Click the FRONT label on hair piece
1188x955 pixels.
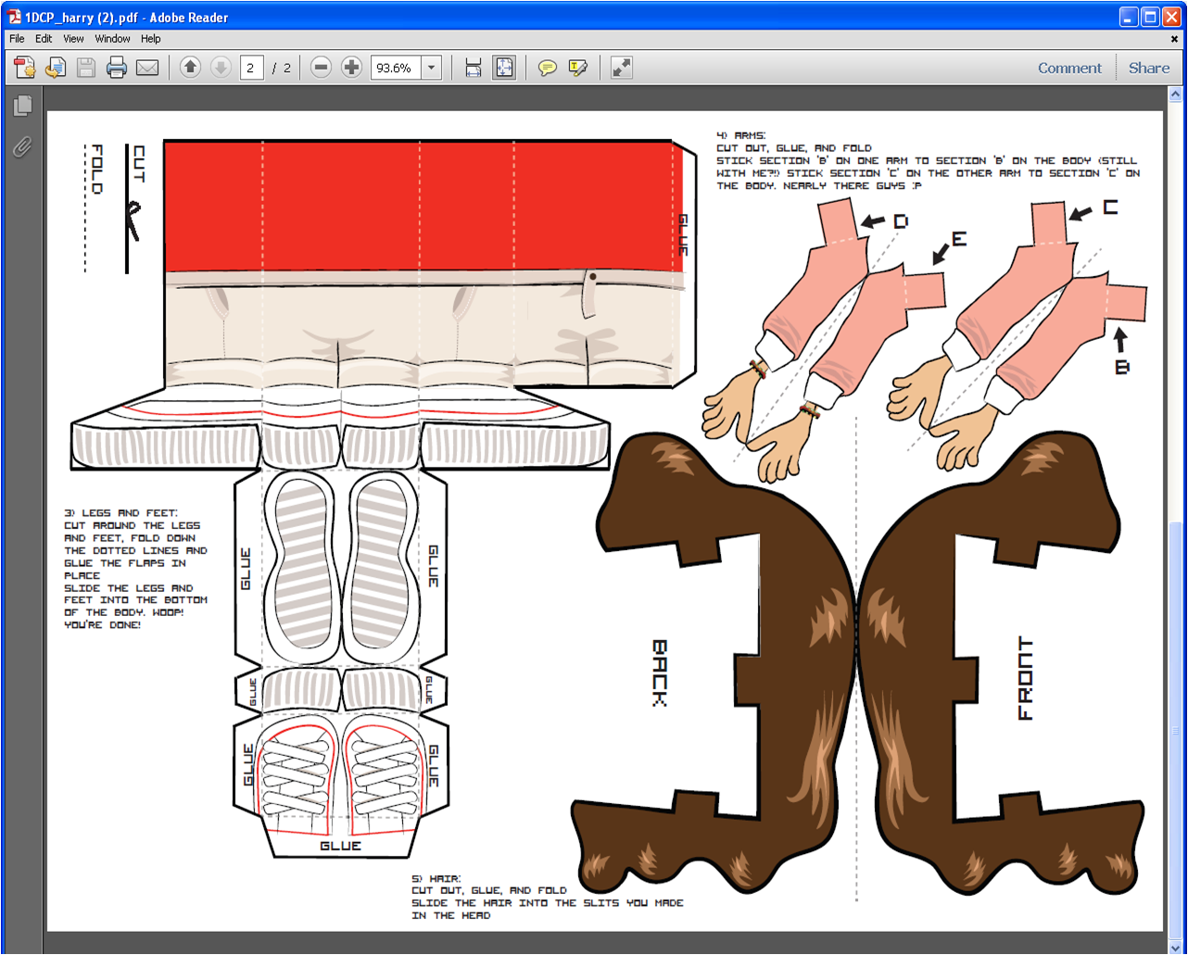[x=1025, y=678]
